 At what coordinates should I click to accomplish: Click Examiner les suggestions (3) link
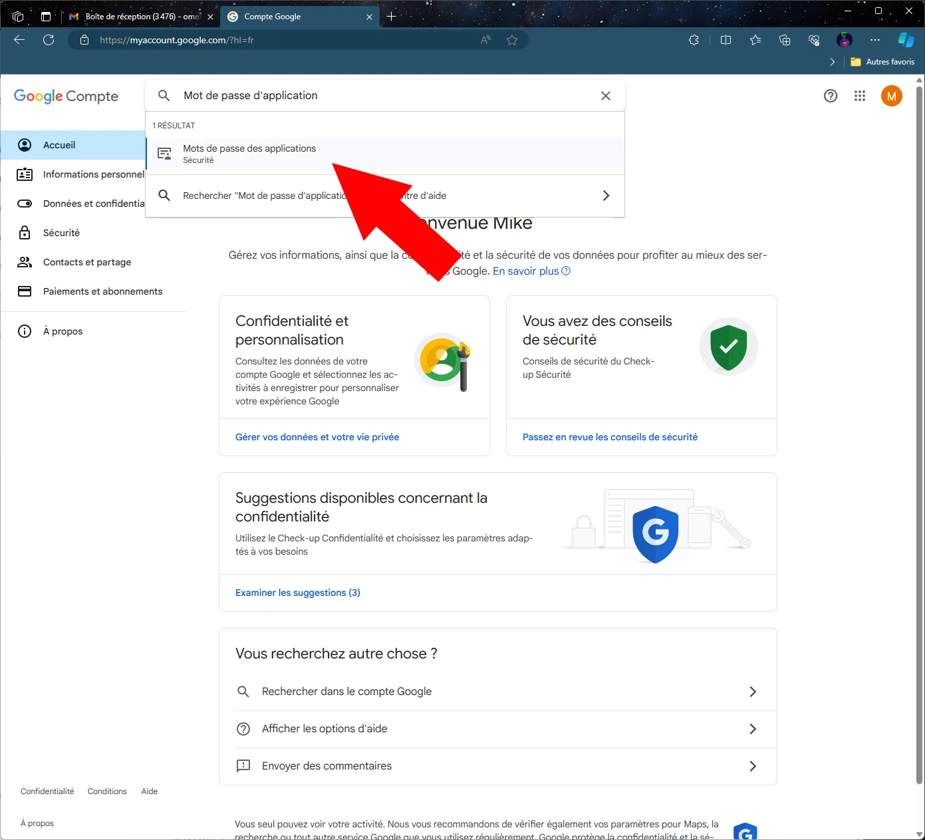298,593
